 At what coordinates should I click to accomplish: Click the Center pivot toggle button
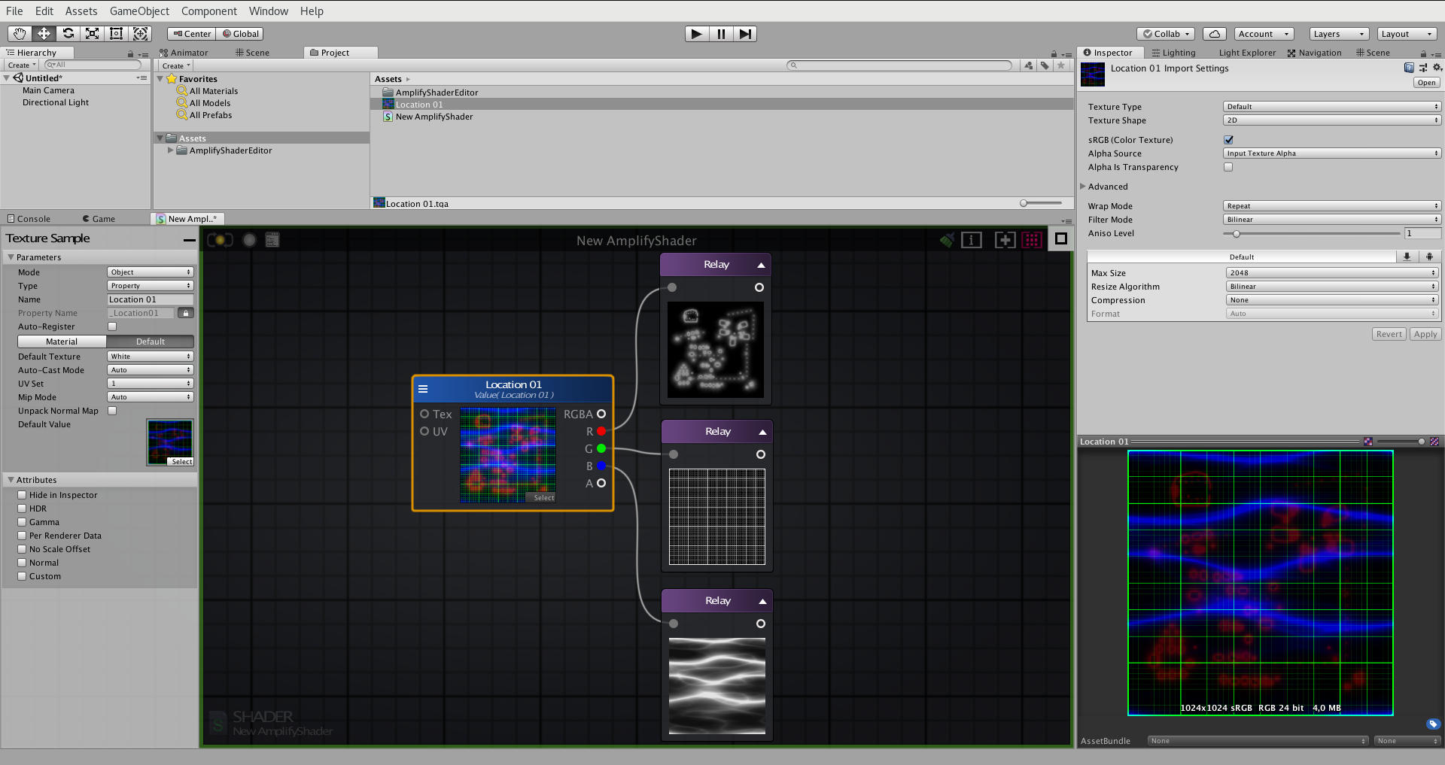pos(192,34)
